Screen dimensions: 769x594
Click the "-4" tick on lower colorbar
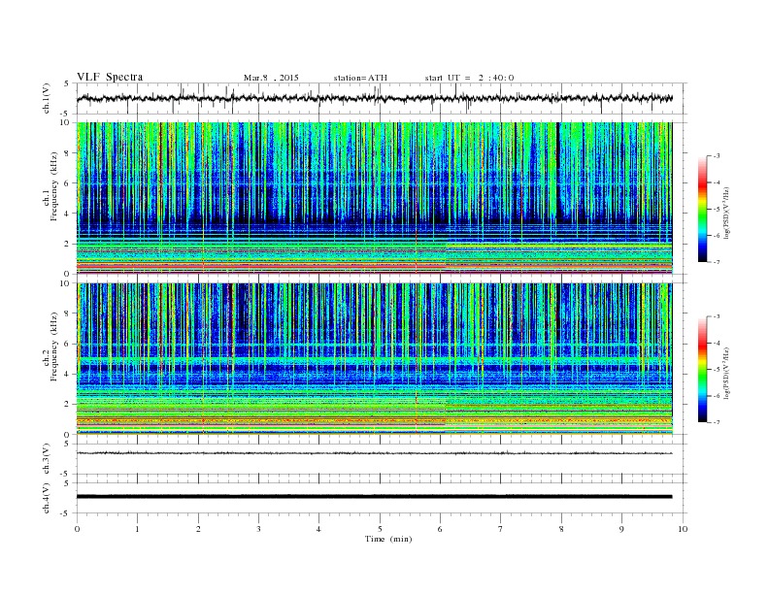(x=717, y=343)
